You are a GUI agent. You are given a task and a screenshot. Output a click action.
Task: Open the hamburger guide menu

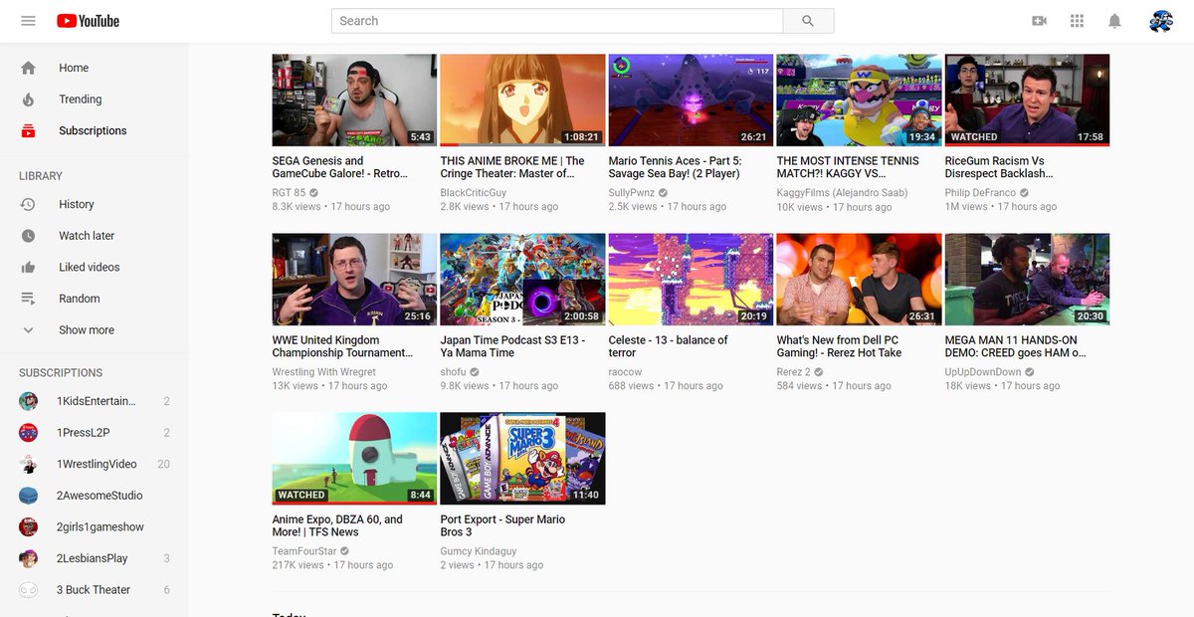[x=28, y=21]
